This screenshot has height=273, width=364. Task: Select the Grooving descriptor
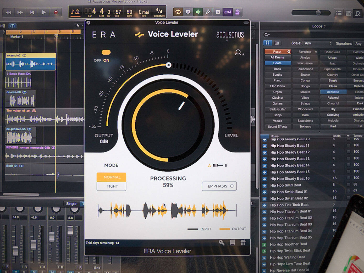(x=333, y=115)
